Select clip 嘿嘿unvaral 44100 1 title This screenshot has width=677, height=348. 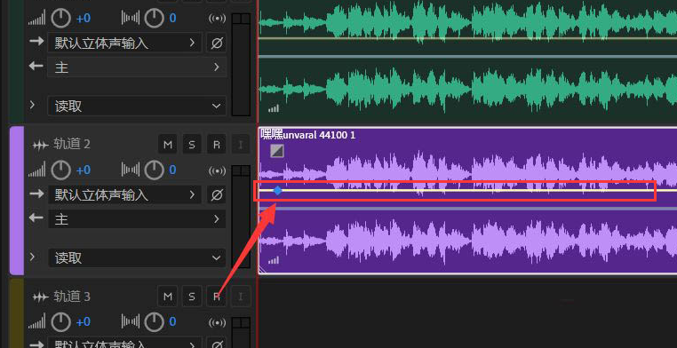pos(307,135)
